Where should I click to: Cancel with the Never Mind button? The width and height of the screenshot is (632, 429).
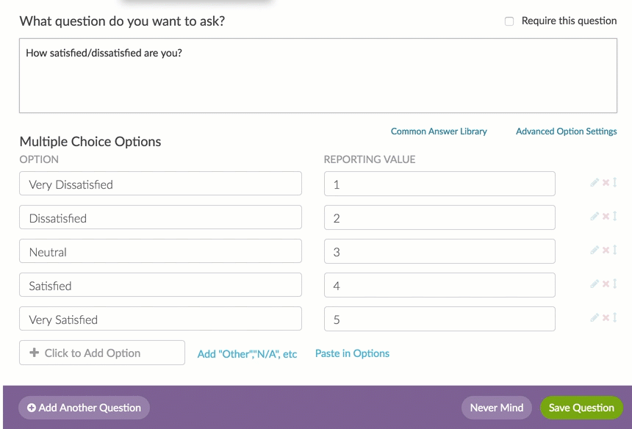click(497, 408)
